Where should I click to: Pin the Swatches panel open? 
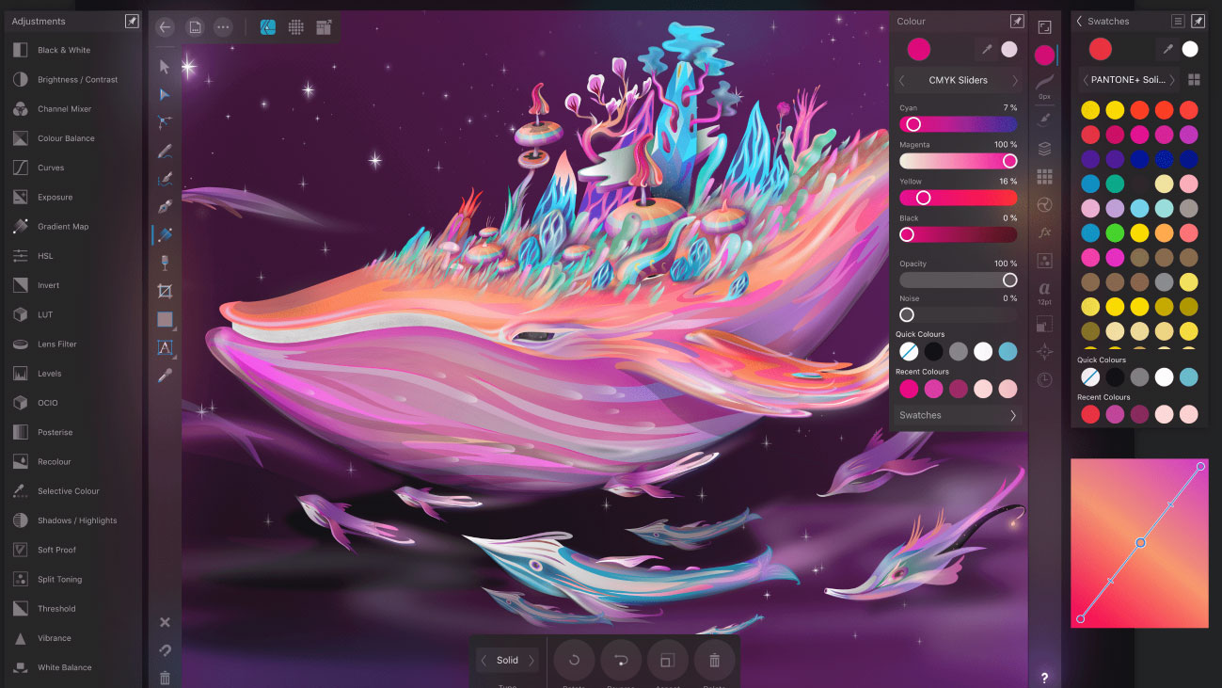click(x=1198, y=20)
